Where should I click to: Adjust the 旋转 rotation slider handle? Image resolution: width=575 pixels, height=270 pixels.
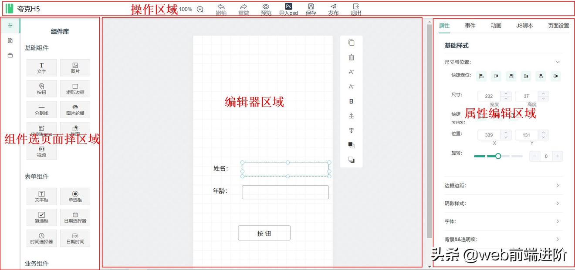(x=498, y=156)
